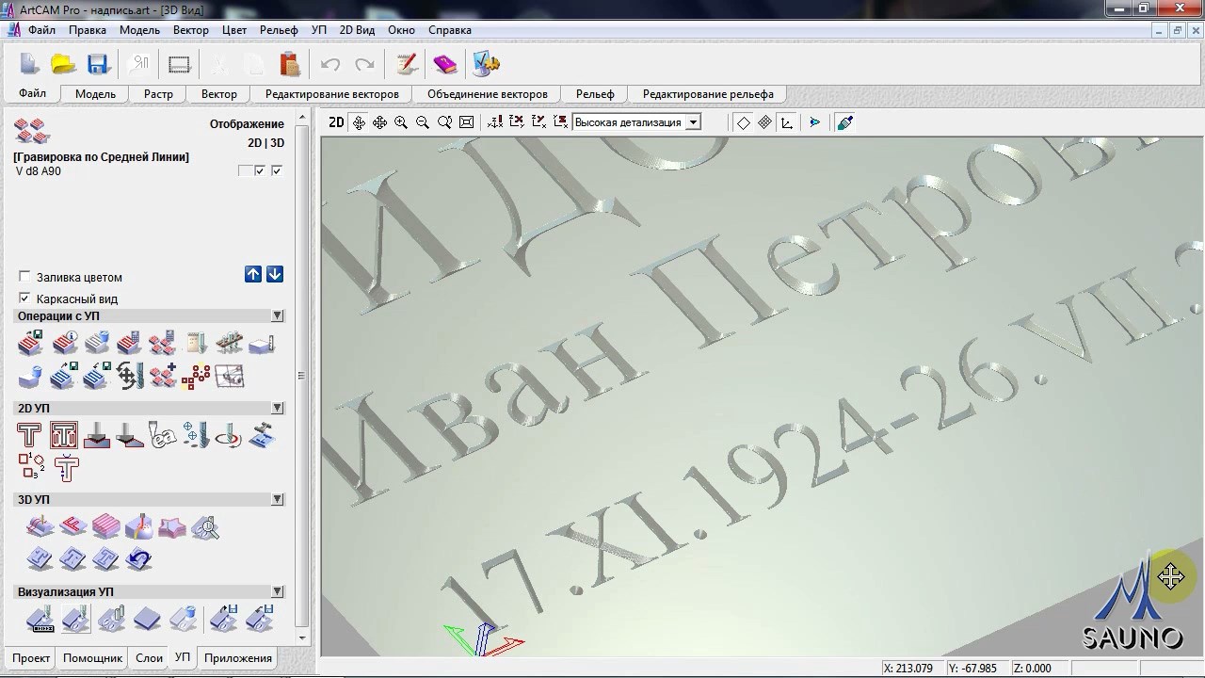This screenshot has width=1205, height=678.
Task: Open the Высокая детализация dropdown
Action: tap(693, 122)
